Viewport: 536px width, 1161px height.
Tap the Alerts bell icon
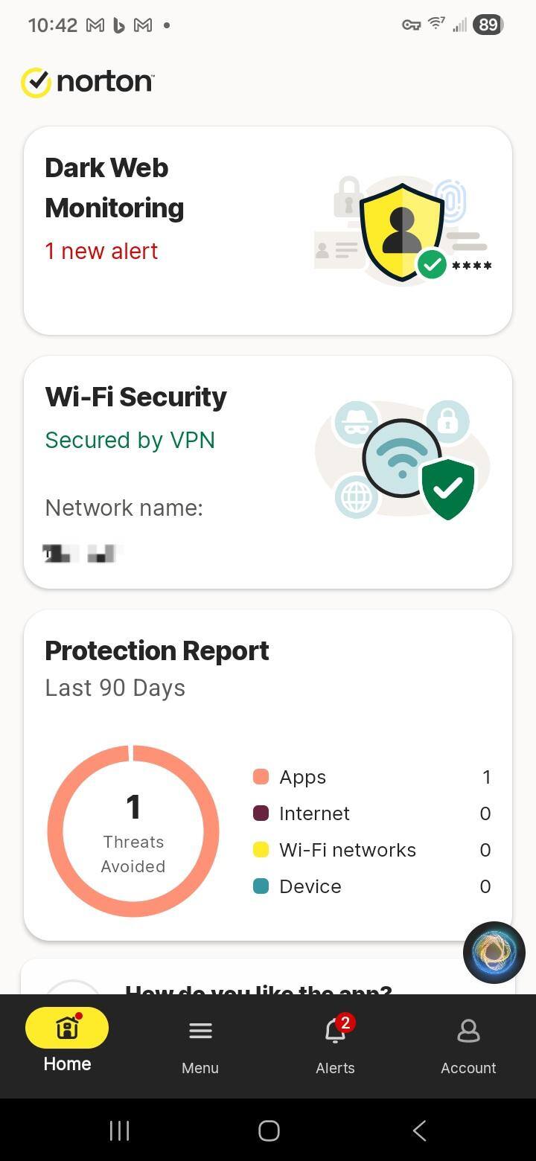[x=335, y=1031]
